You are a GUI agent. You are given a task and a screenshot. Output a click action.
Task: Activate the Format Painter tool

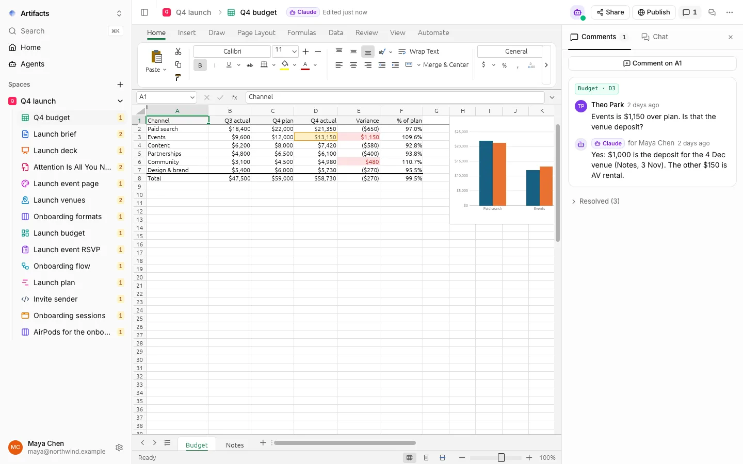pyautogui.click(x=178, y=77)
